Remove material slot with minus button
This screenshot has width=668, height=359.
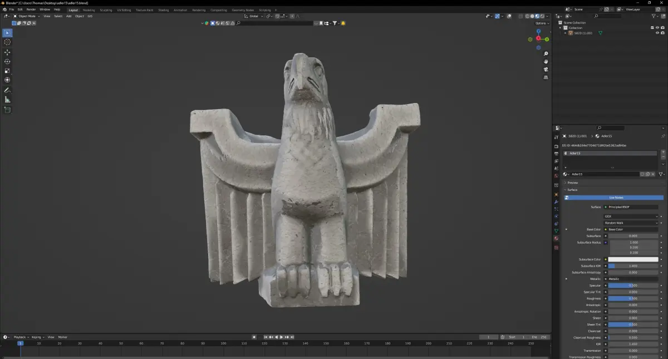tap(663, 158)
